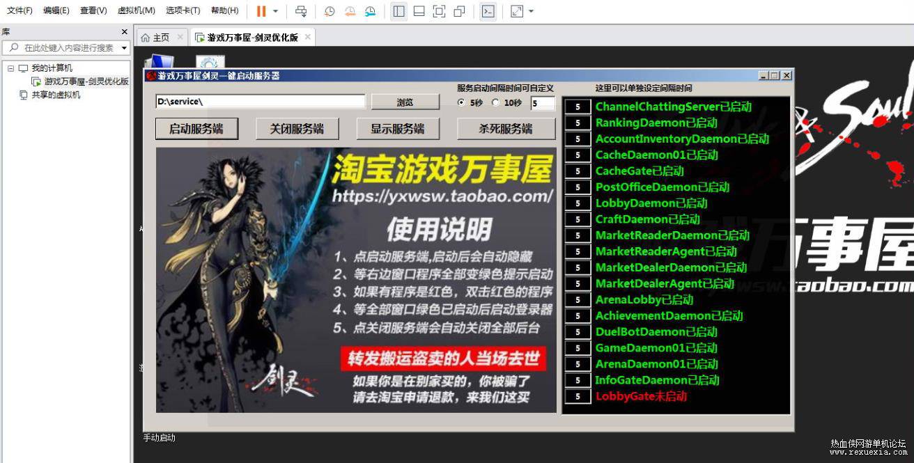
Task: Click the take snapshot clock icon
Action: pos(330,11)
